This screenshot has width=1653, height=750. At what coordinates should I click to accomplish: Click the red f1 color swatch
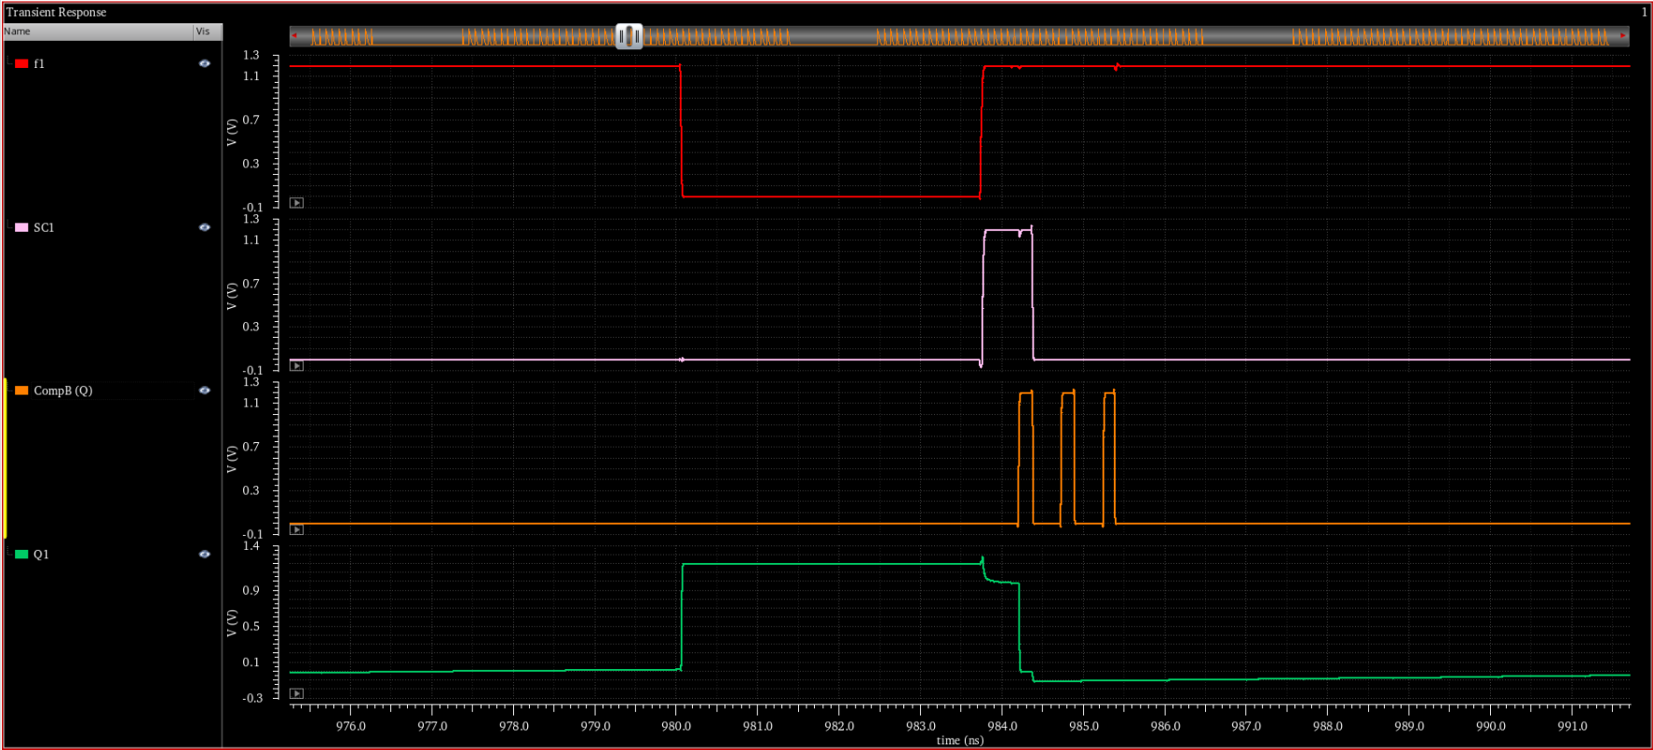click(21, 63)
